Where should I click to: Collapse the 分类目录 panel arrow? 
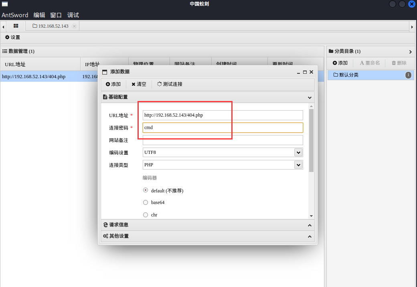(x=410, y=52)
